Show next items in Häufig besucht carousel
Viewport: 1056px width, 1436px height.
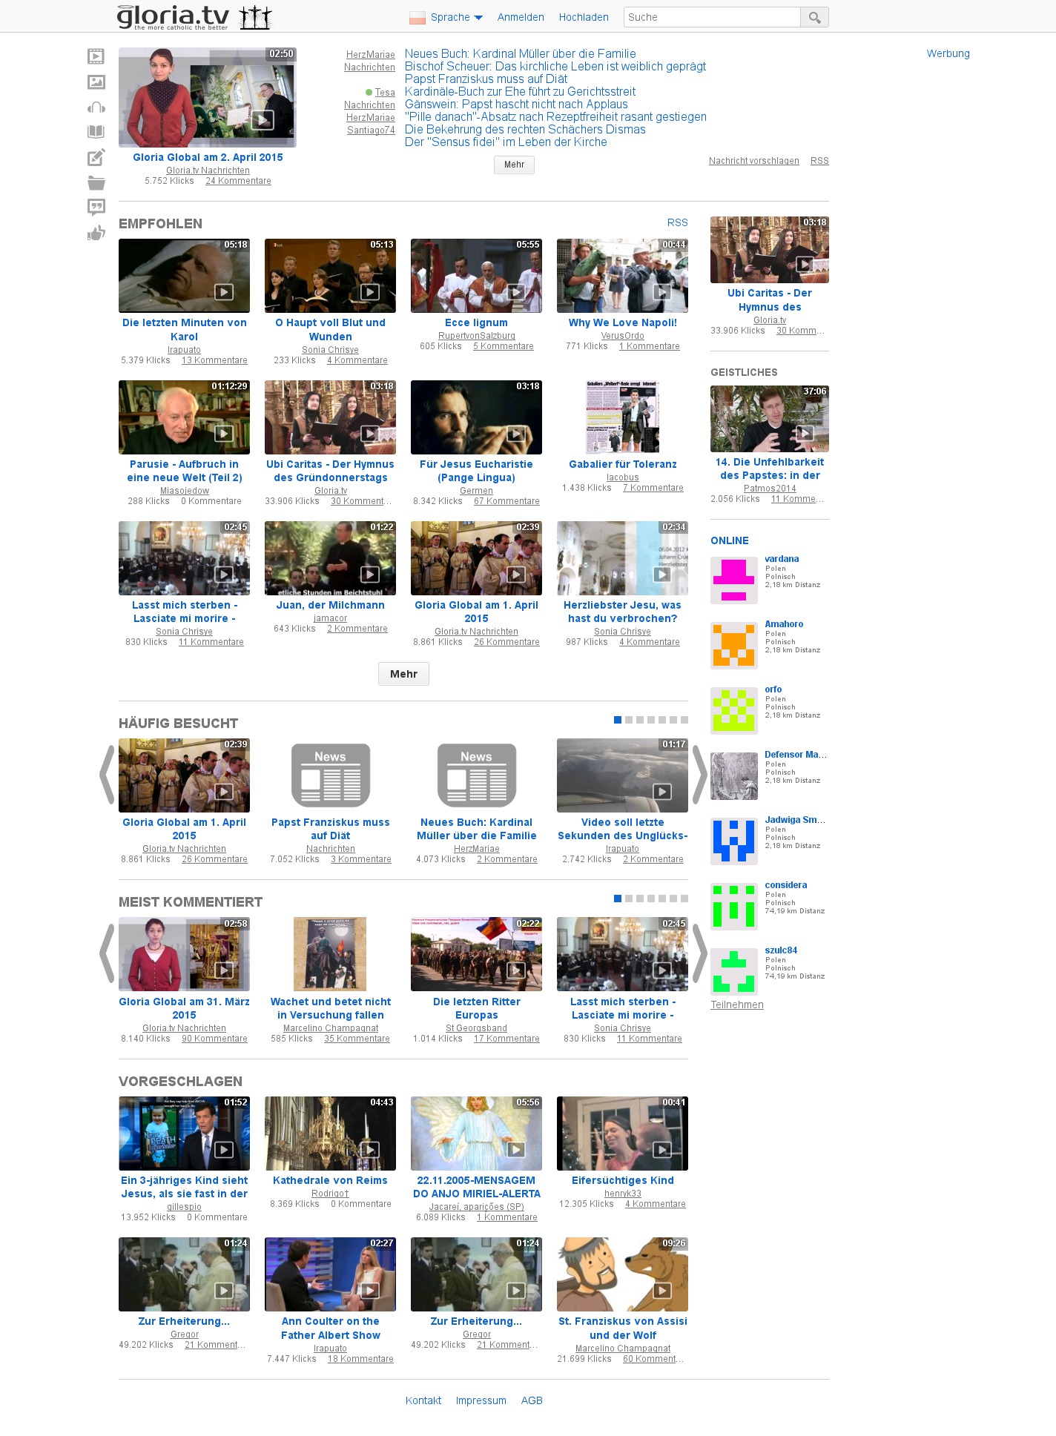699,775
